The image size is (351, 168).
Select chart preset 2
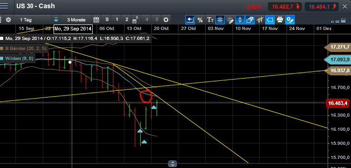(127, 20)
